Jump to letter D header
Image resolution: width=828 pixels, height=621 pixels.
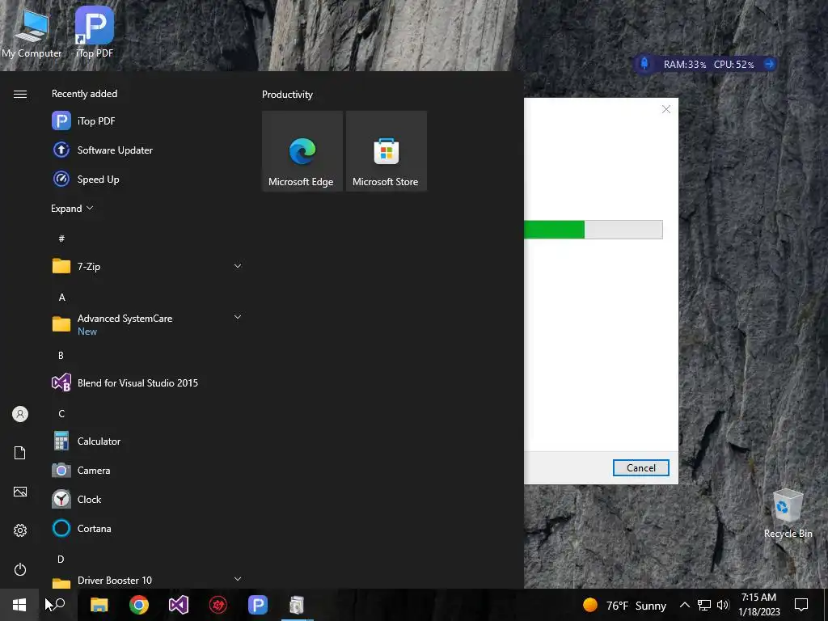(x=61, y=559)
